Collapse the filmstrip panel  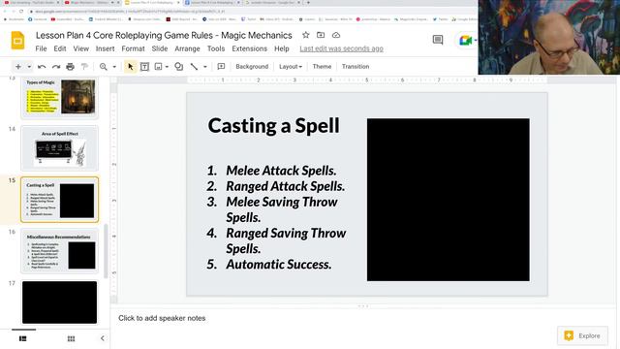click(x=103, y=338)
